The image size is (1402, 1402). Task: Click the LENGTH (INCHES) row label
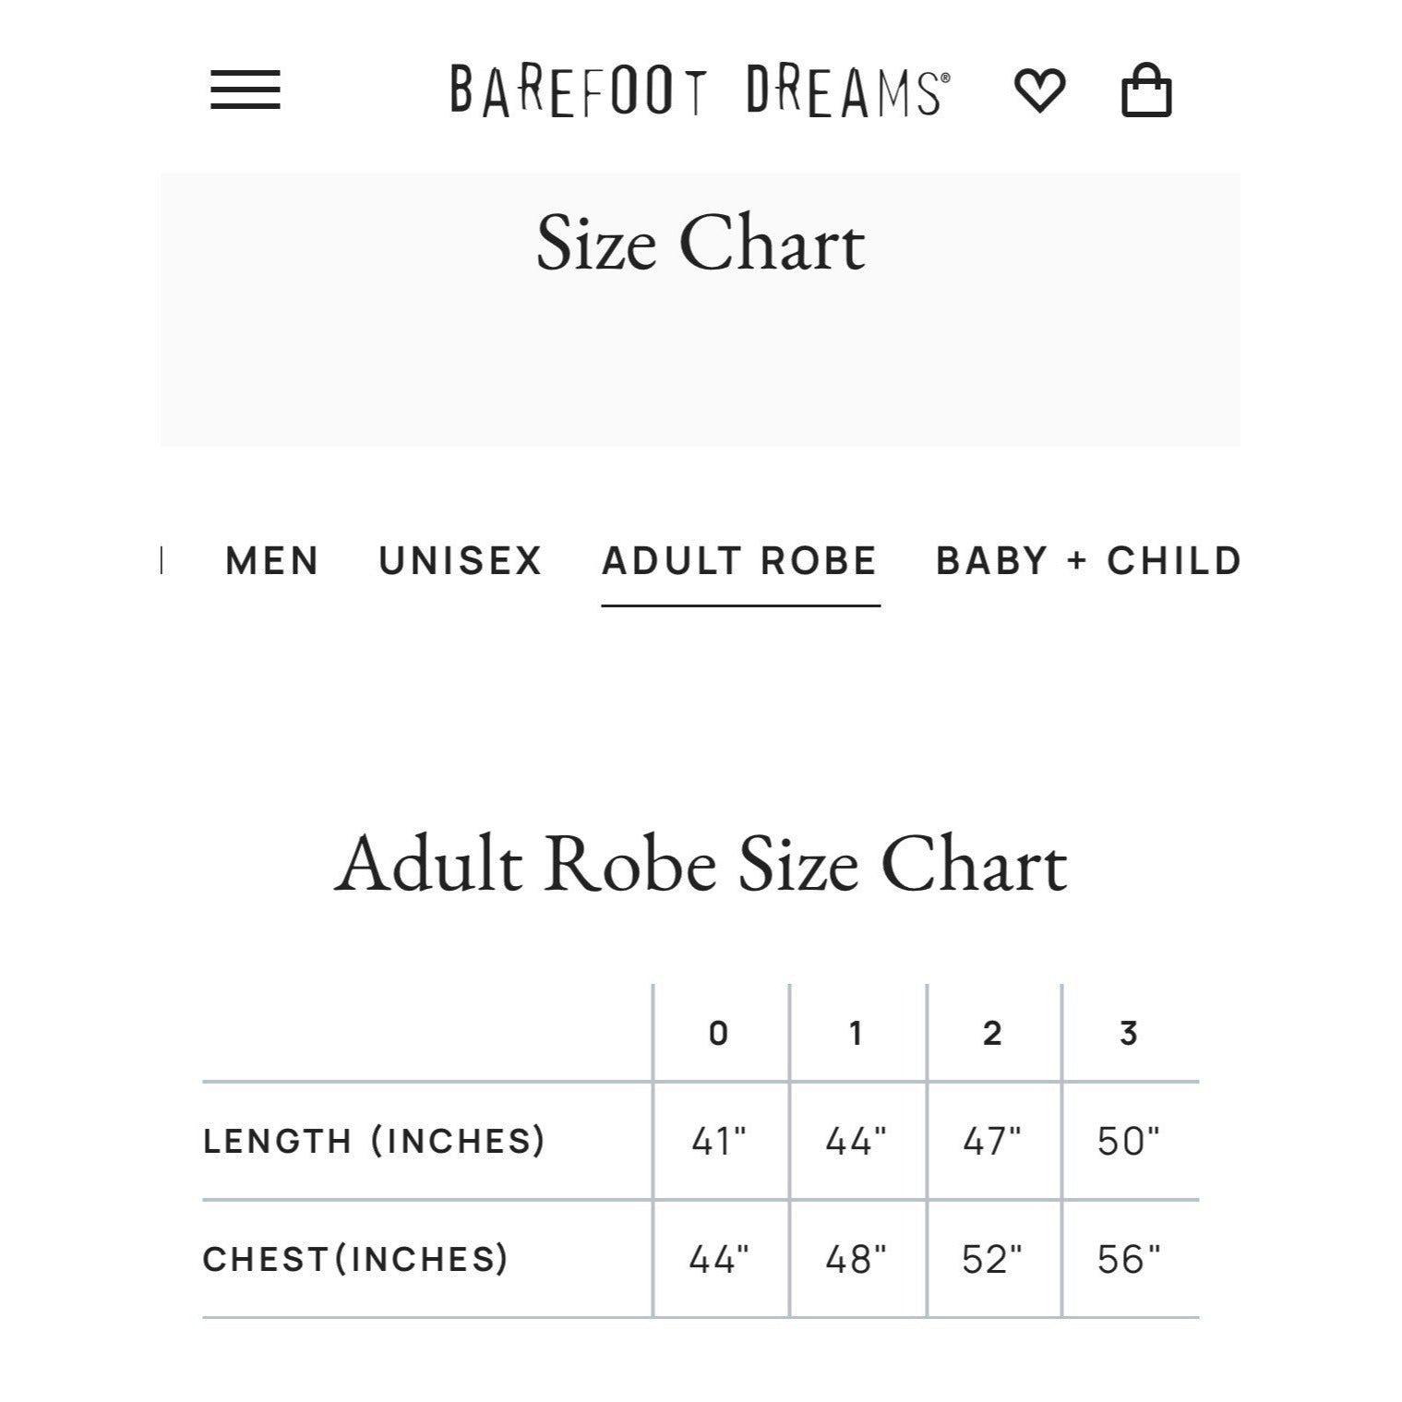tap(374, 1142)
